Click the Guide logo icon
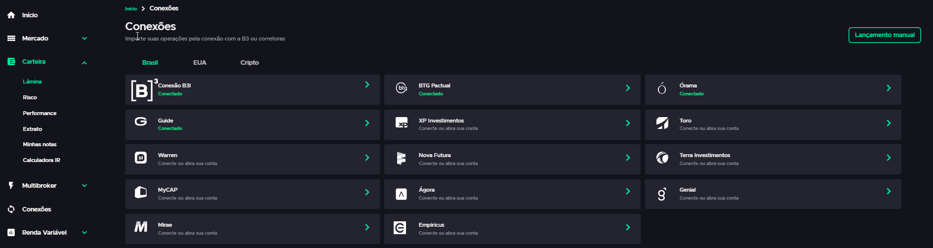This screenshot has width=933, height=248. (141, 122)
